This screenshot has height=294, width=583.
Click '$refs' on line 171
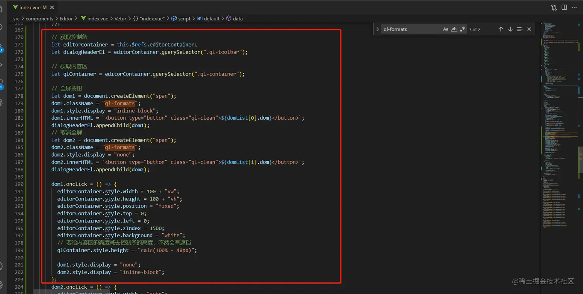[139, 45]
